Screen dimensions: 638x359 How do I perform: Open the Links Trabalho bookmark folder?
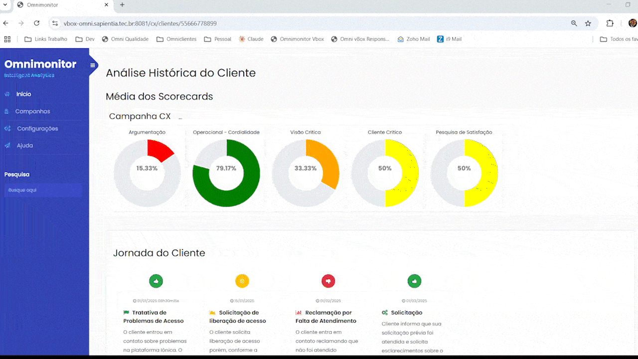46,39
